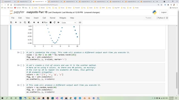Click the scatter plot output image
179x100 pixels.
[53, 36]
